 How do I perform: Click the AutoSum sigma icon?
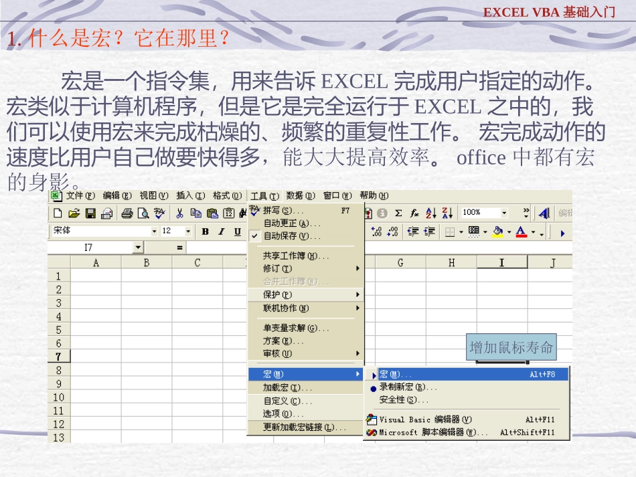click(398, 213)
